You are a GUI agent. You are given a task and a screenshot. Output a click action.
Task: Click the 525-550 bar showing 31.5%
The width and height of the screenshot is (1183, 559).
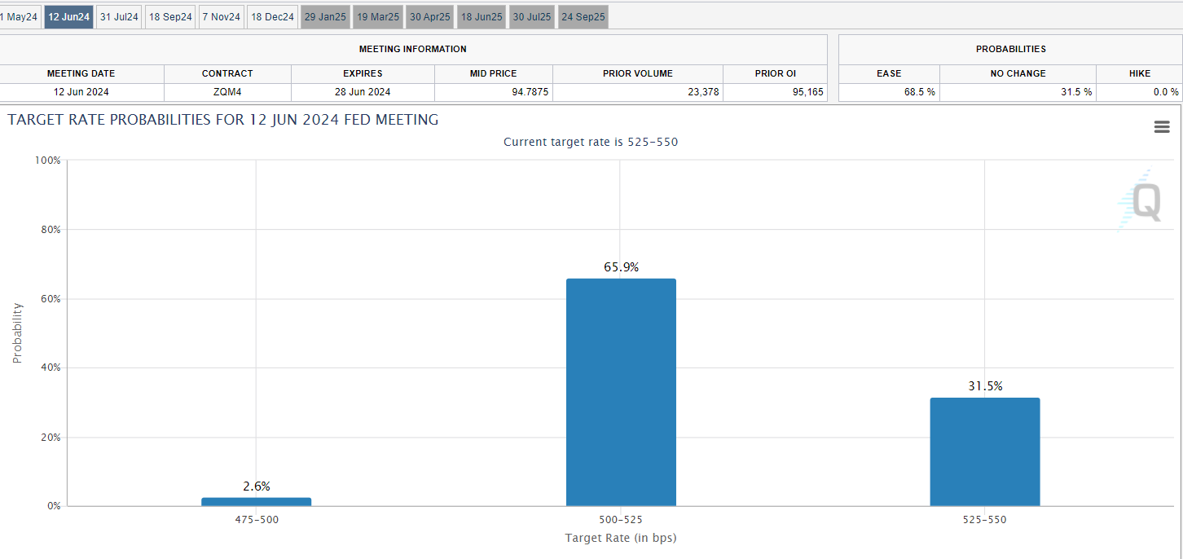coord(984,452)
